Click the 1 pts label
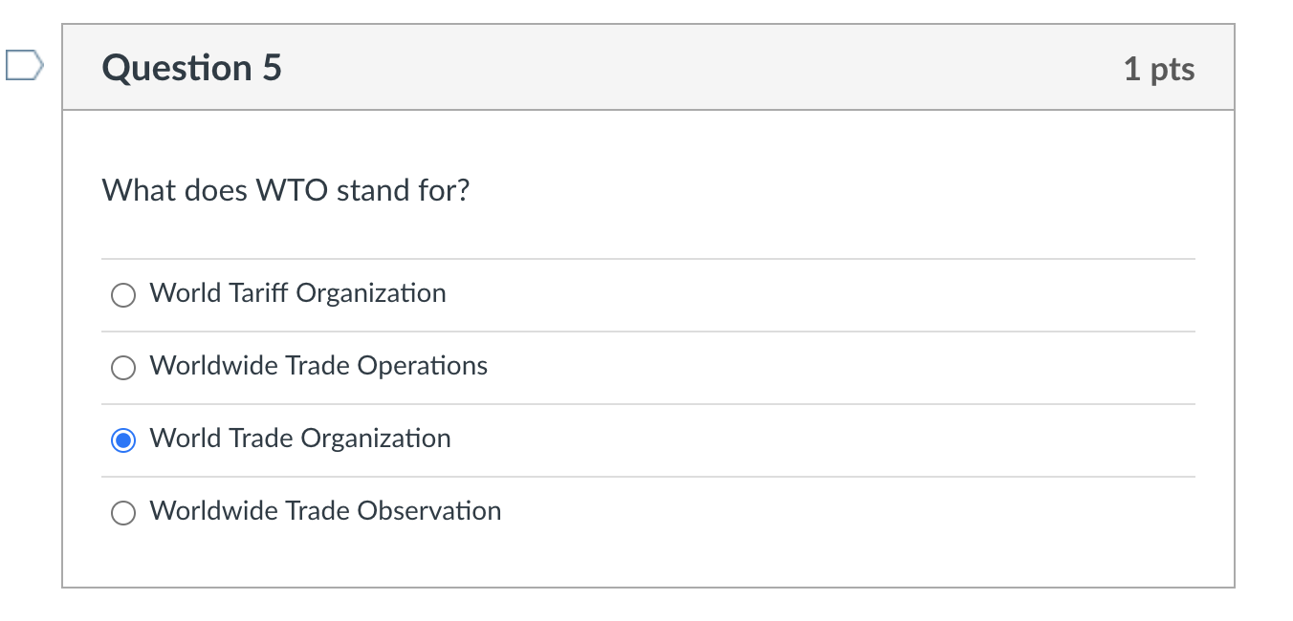1293x621 pixels. (x=1160, y=68)
